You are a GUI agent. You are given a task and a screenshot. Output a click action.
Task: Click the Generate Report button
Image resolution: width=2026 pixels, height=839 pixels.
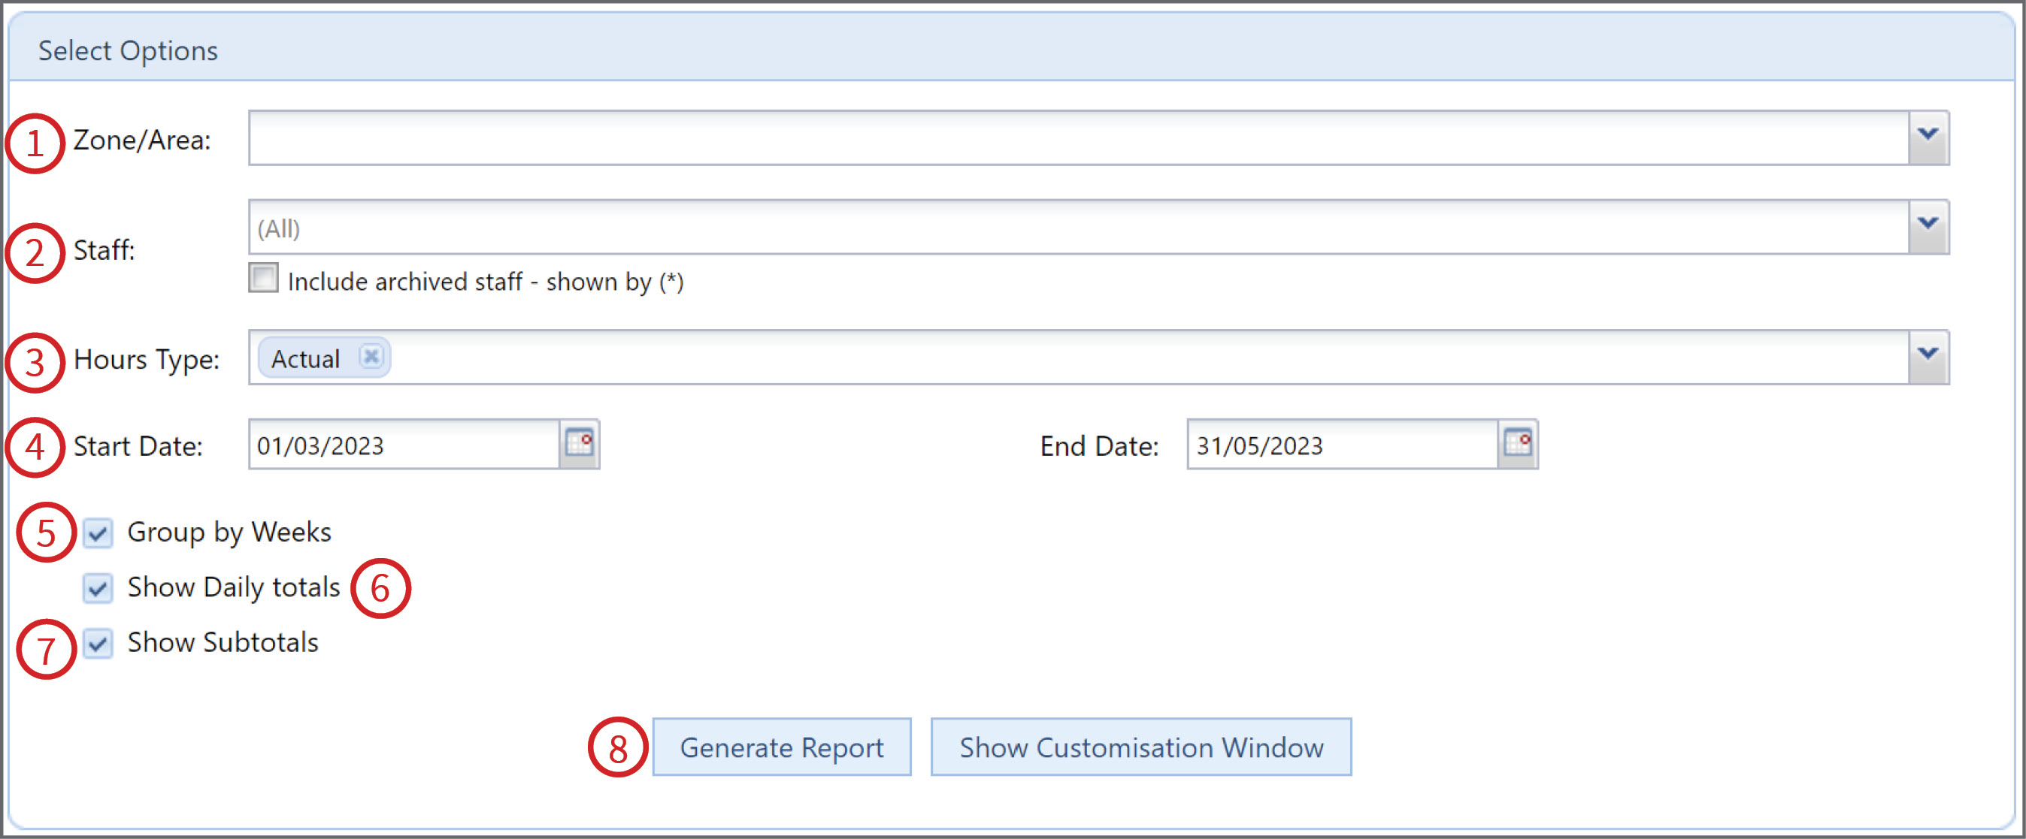pyautogui.click(x=781, y=747)
